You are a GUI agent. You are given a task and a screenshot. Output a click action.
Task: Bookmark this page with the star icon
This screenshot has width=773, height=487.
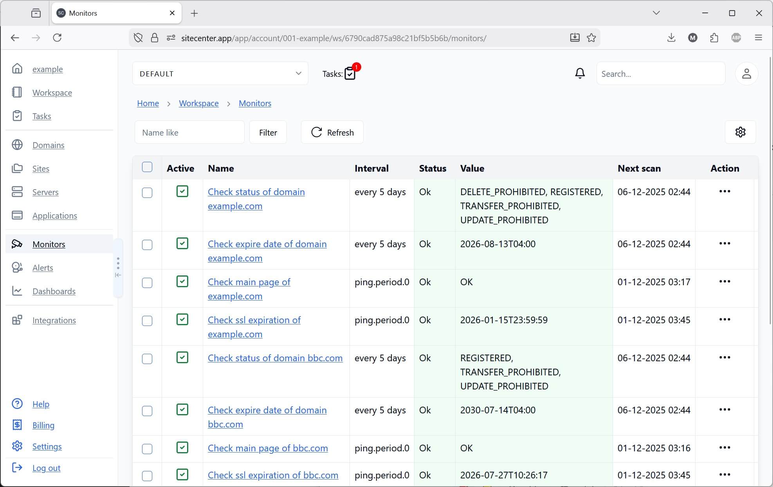pos(591,38)
